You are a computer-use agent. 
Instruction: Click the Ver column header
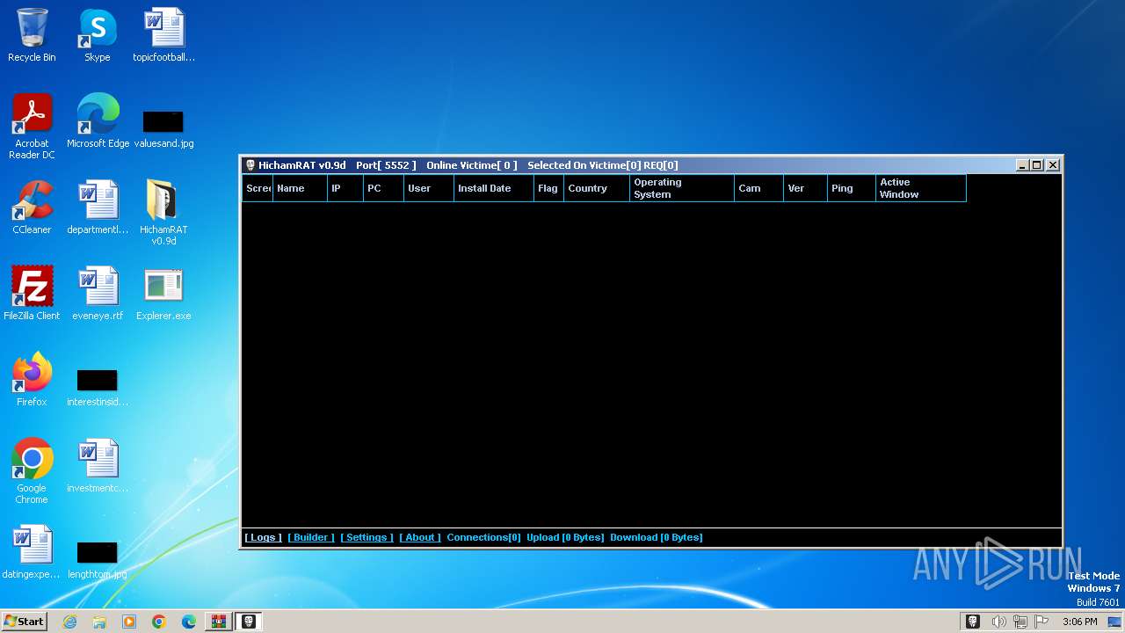pos(805,188)
